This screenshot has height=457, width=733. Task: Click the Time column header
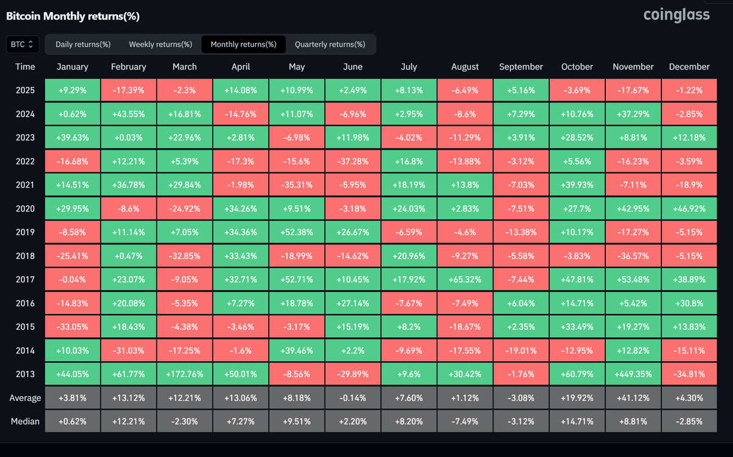pyautogui.click(x=25, y=67)
